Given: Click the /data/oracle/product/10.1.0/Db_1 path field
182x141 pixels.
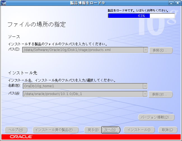Looking at the screenshot, I should coord(85,94).
